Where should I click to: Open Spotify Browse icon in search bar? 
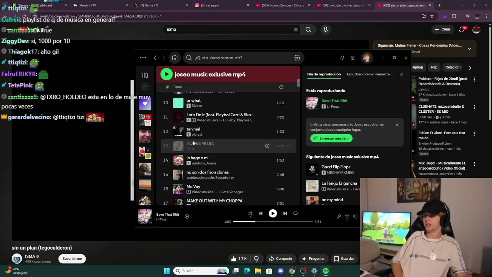click(x=297, y=58)
